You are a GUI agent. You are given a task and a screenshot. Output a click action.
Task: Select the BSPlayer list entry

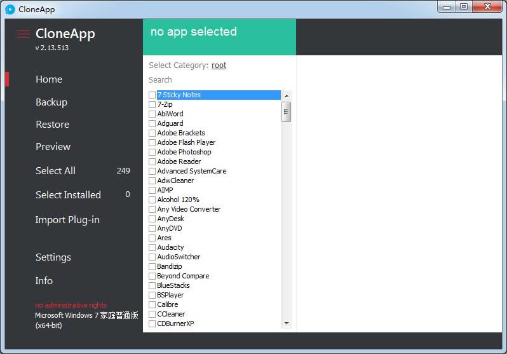point(170,295)
